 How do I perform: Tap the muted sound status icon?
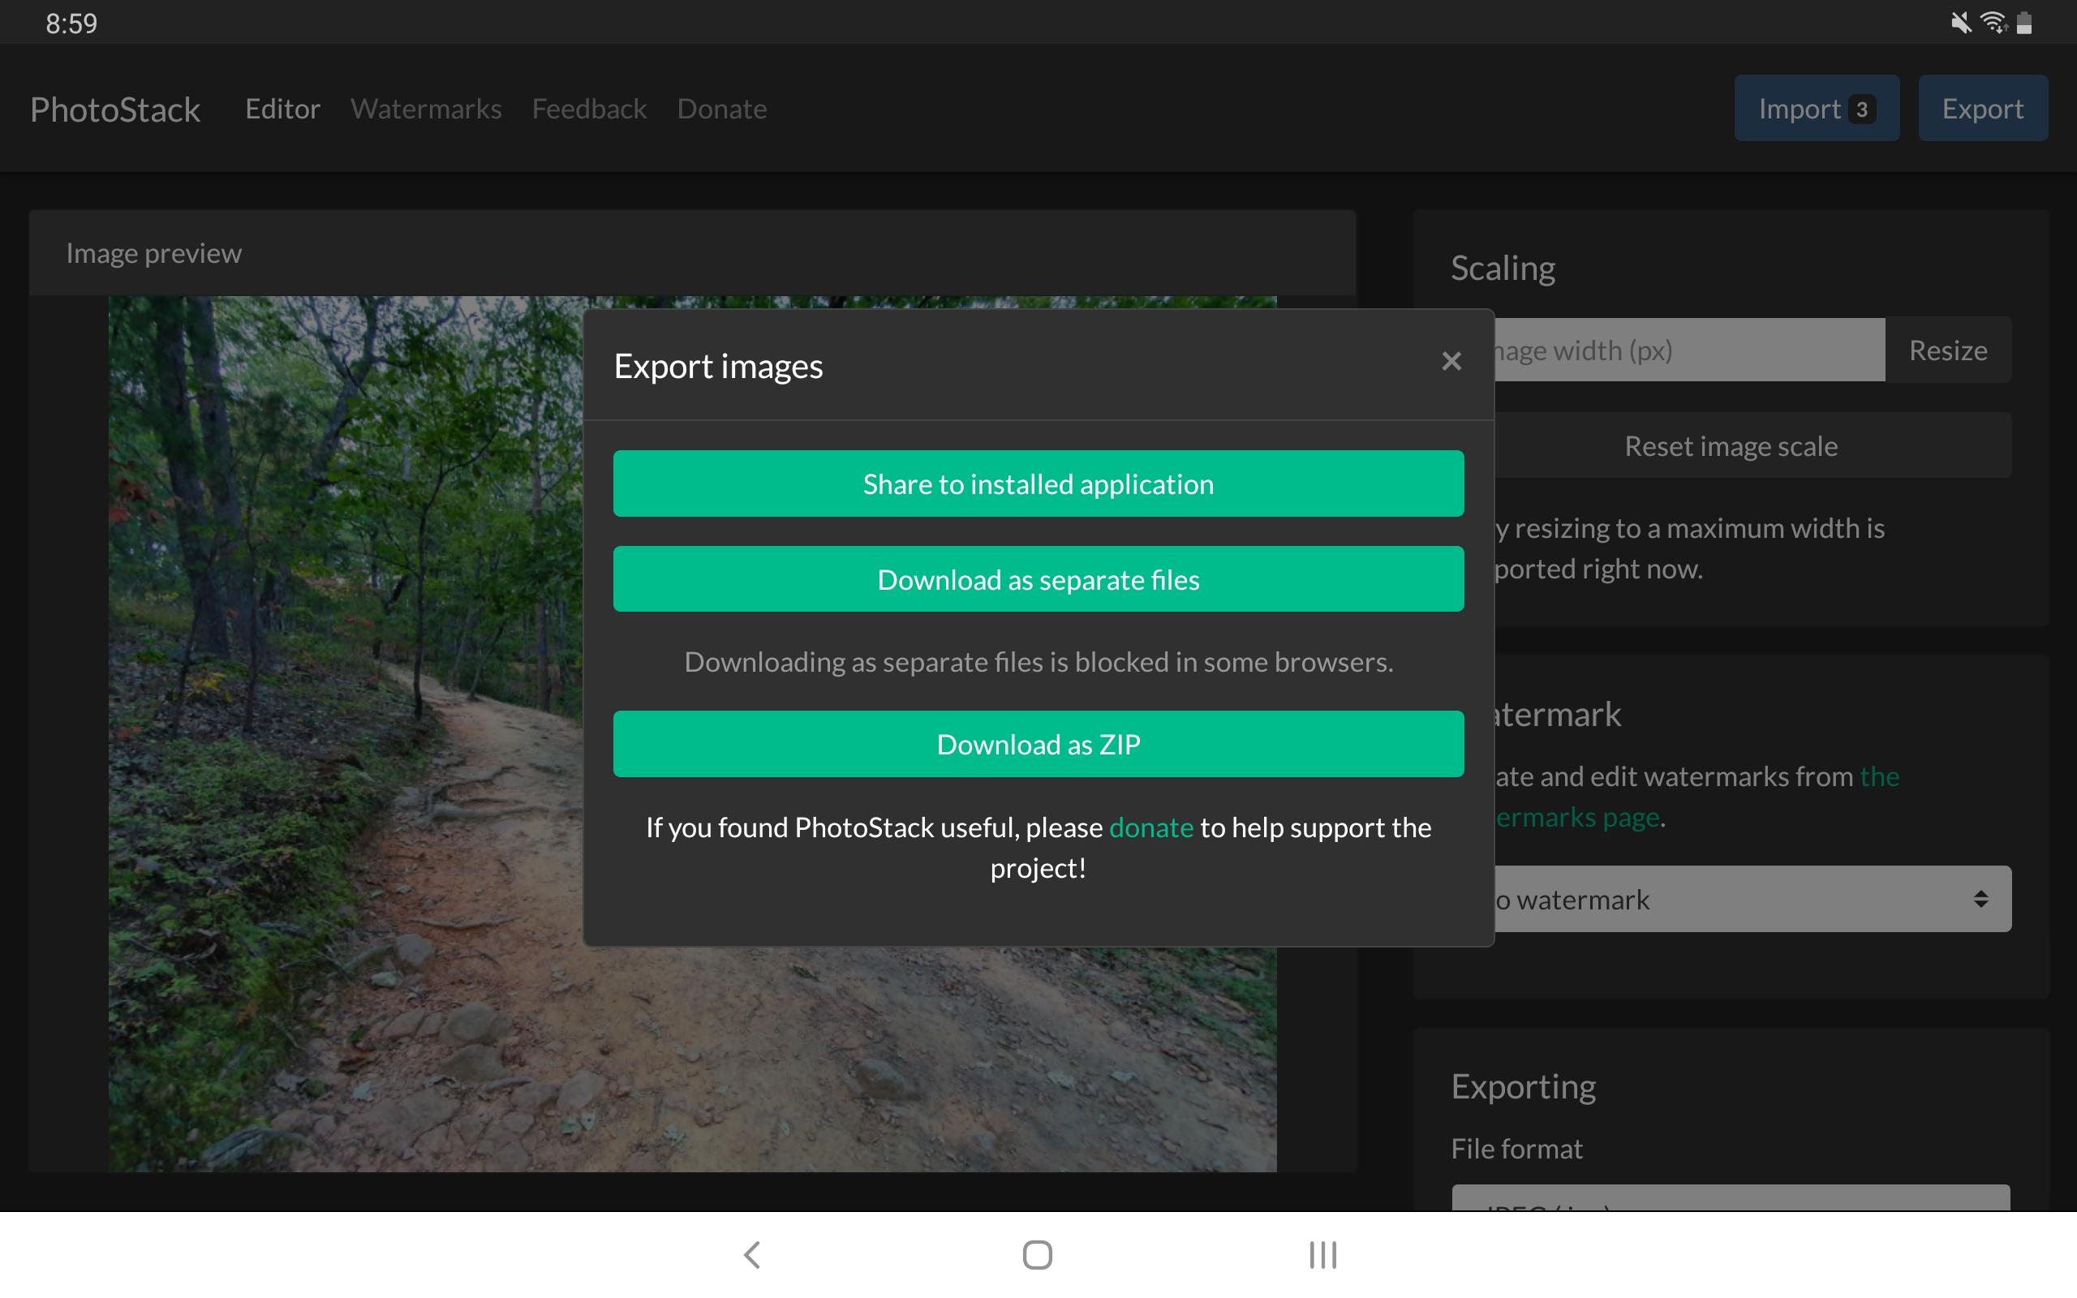click(x=1960, y=23)
